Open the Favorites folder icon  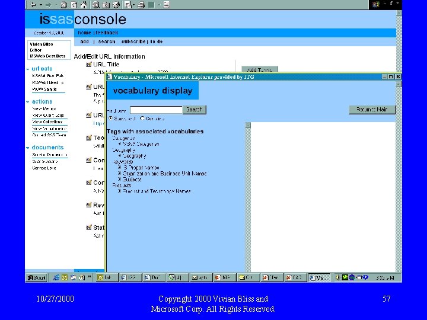106,5
